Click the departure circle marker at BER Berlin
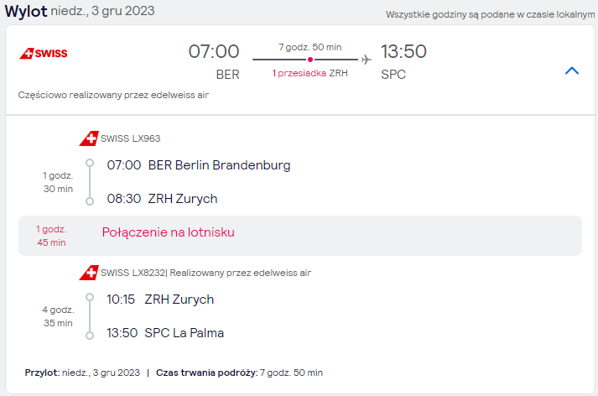 pos(90,164)
